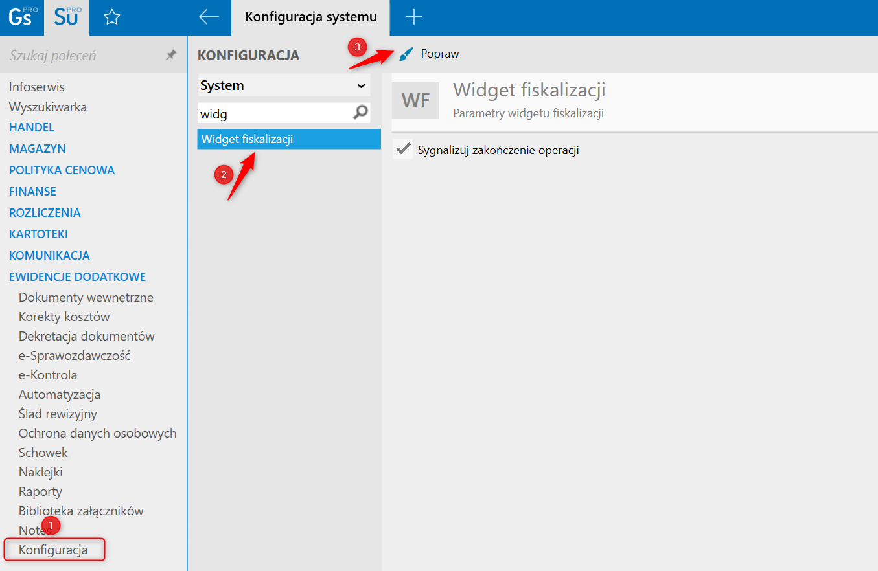Viewport: 878px width, 571px height.
Task: Open the Gs PRO application icon
Action: (x=22, y=17)
